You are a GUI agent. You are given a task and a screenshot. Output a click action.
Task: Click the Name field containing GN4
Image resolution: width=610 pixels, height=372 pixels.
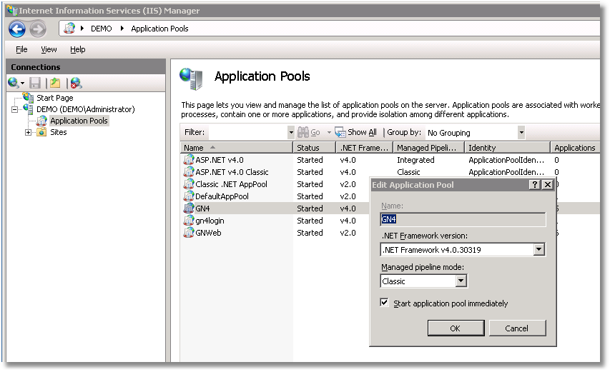[463, 219]
